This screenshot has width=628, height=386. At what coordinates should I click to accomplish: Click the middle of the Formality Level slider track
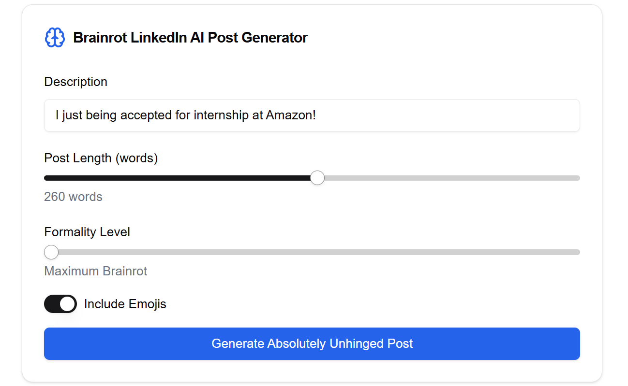312,252
